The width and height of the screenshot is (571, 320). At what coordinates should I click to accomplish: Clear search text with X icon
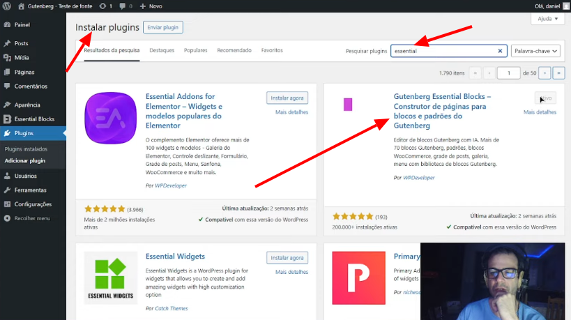click(500, 51)
